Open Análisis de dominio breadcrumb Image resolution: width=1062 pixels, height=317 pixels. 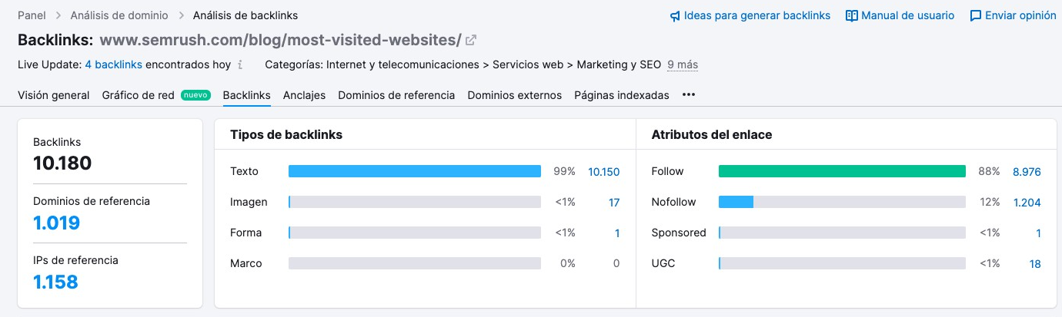(119, 15)
